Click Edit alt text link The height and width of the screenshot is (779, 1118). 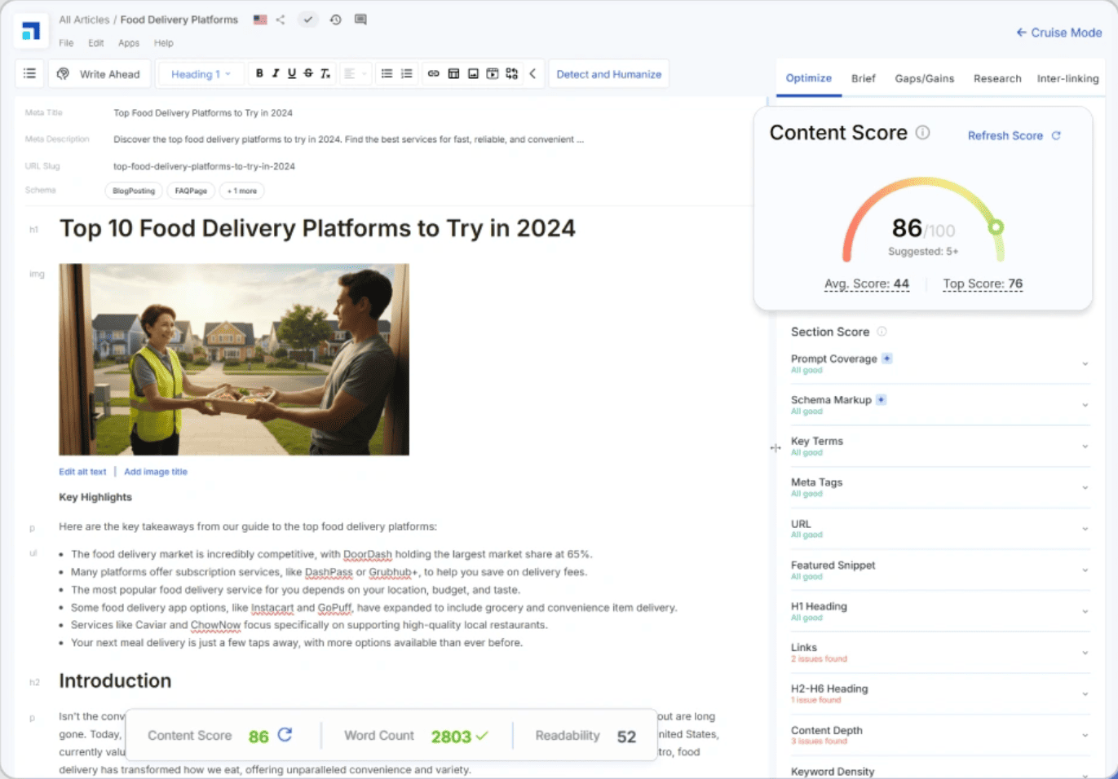[82, 472]
